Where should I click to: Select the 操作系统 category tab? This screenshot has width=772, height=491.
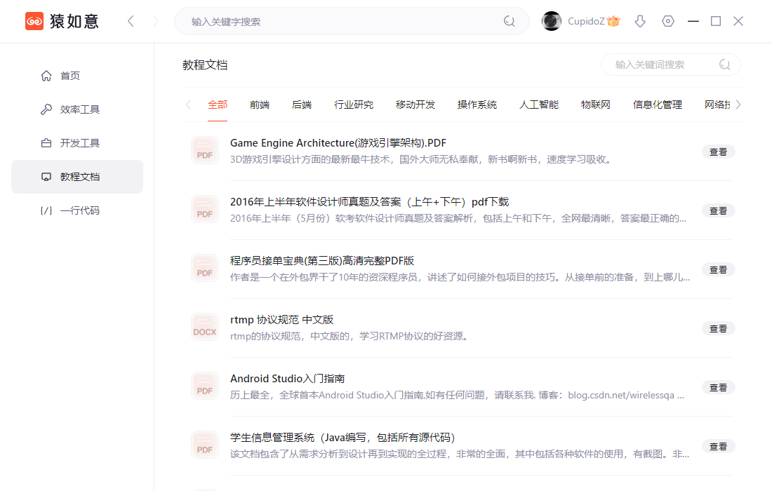(x=477, y=105)
